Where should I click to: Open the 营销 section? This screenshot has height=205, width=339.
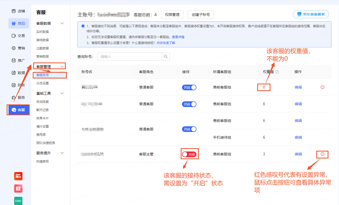pos(19,48)
